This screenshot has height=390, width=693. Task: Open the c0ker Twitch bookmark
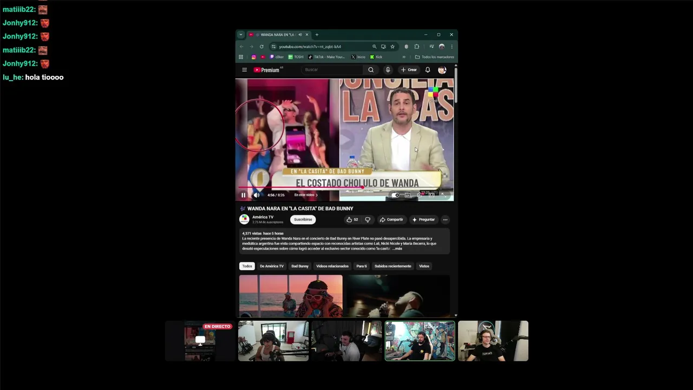pyautogui.click(x=277, y=57)
